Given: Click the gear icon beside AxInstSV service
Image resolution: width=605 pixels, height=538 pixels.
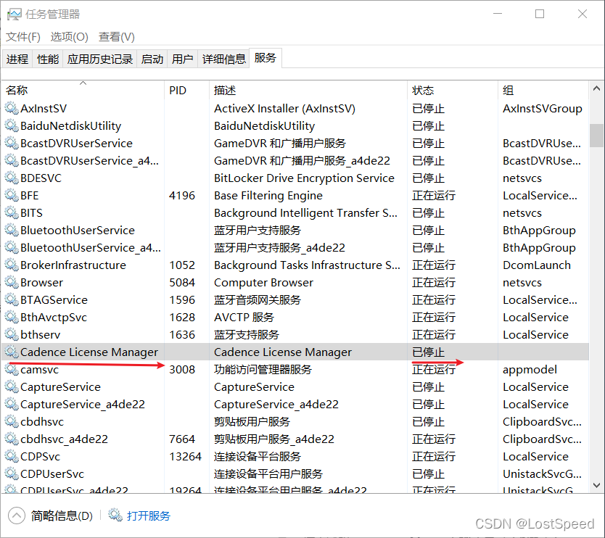Looking at the screenshot, I should pyautogui.click(x=11, y=109).
